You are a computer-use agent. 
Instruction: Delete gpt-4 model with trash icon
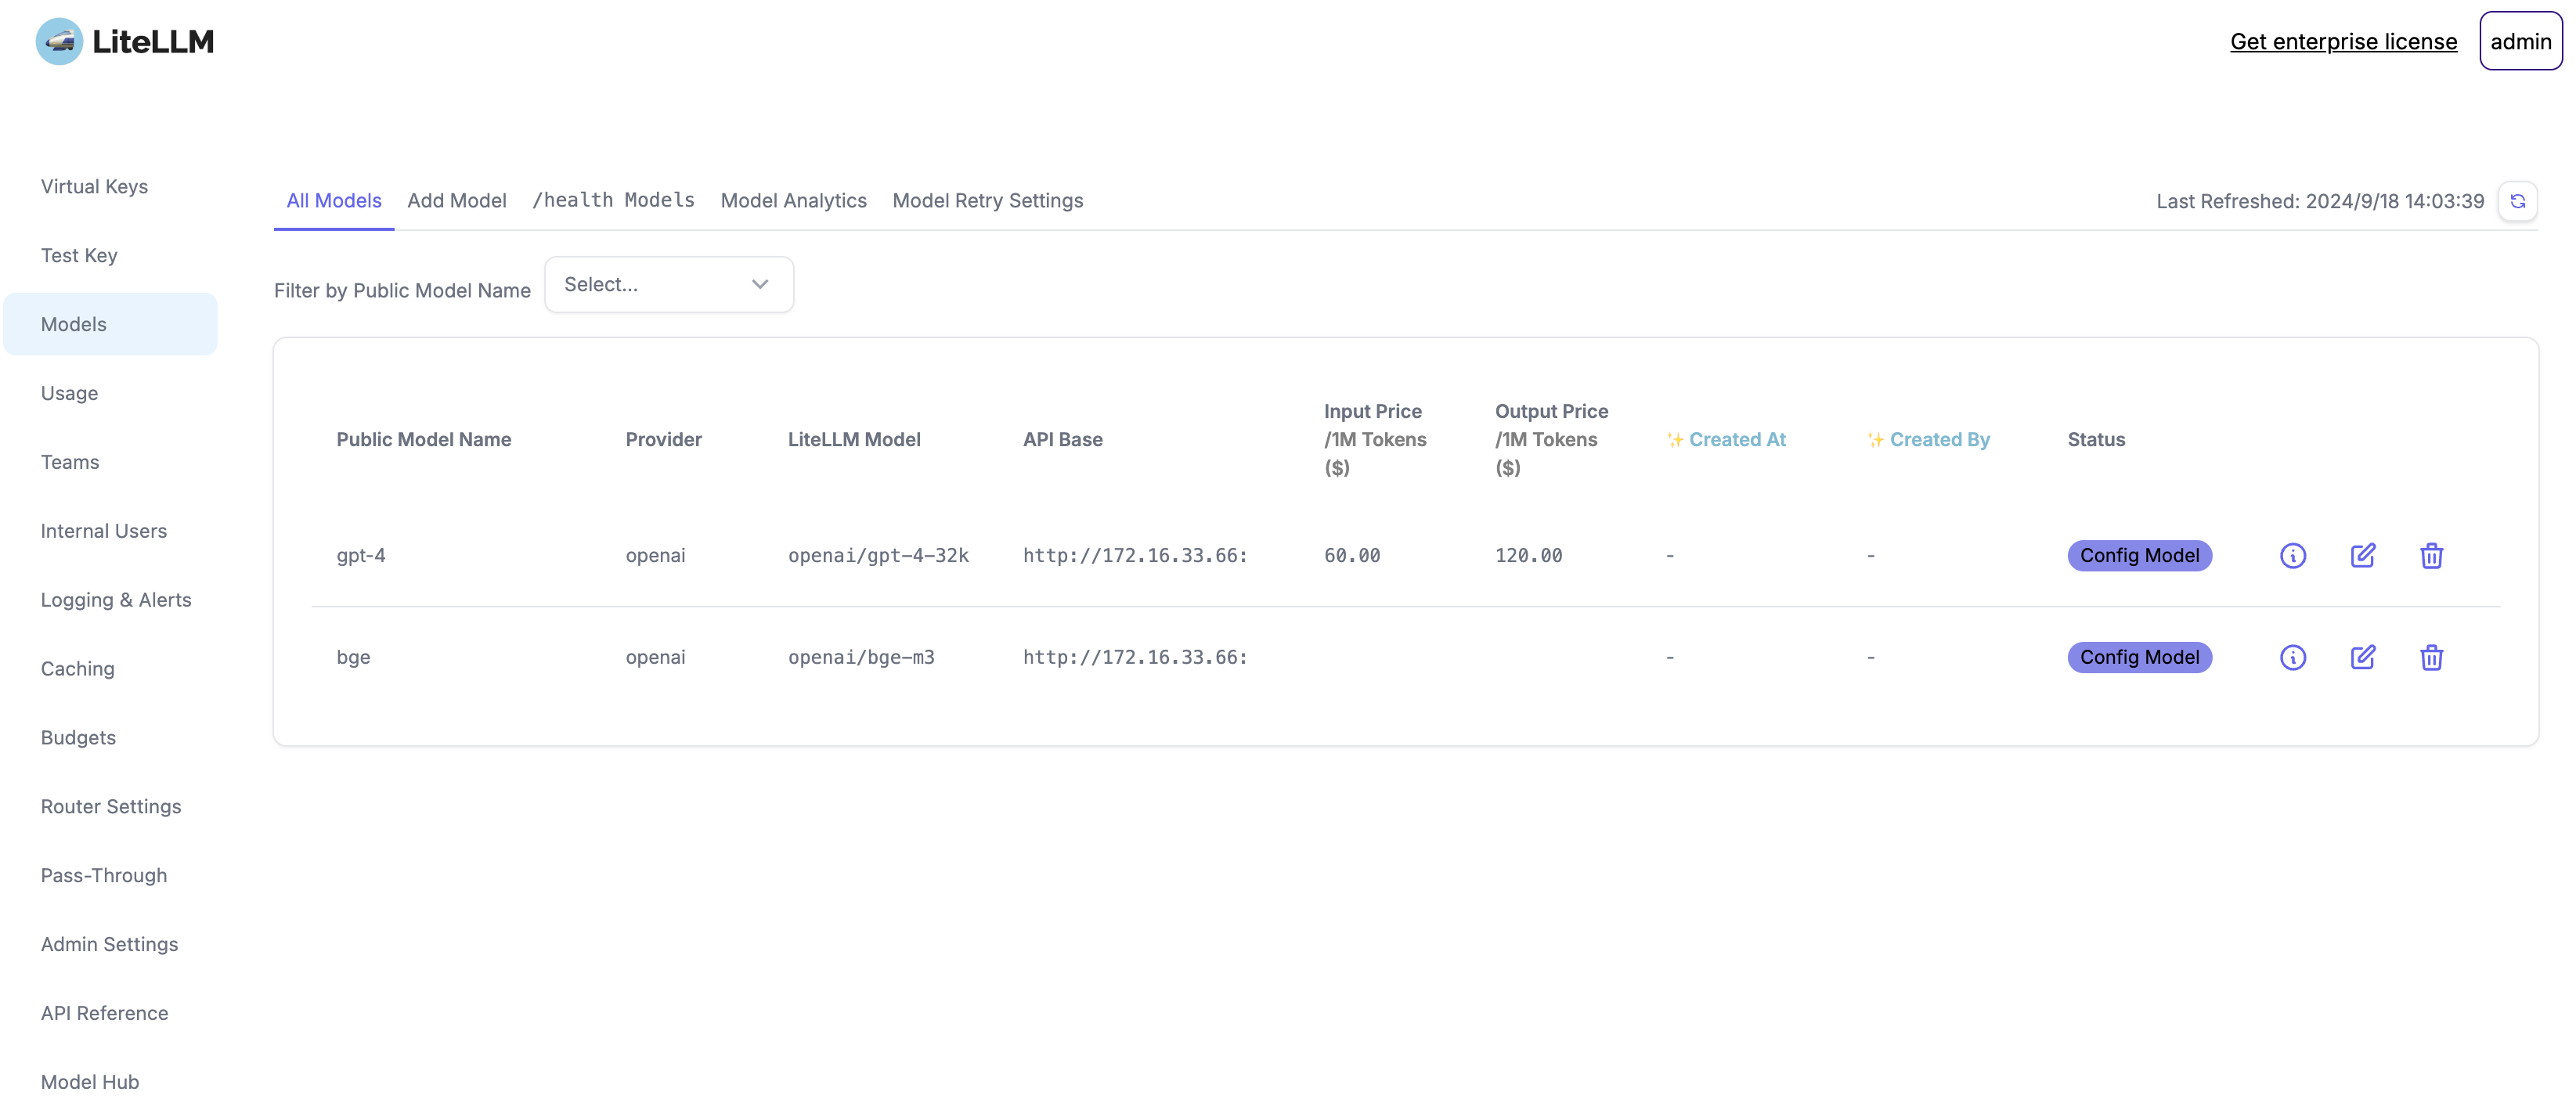pos(2431,555)
